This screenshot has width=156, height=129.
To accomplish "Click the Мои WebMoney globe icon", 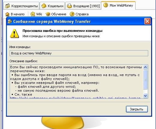I will [x=106, y=5].
